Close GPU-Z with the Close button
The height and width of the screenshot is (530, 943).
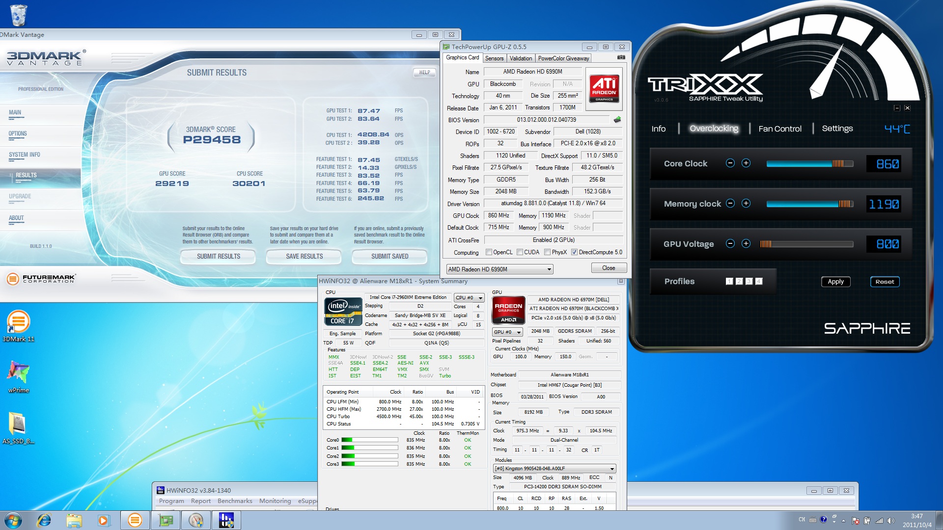[609, 268]
